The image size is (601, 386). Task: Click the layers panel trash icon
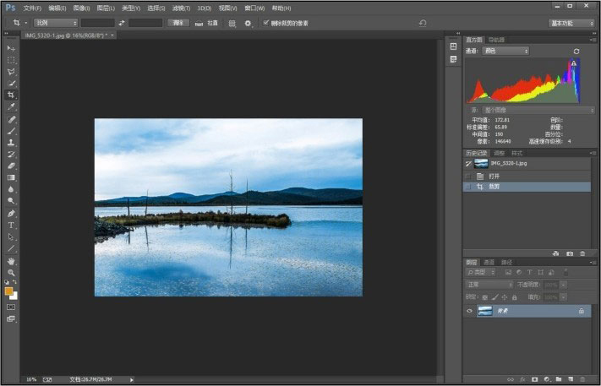[x=582, y=379]
